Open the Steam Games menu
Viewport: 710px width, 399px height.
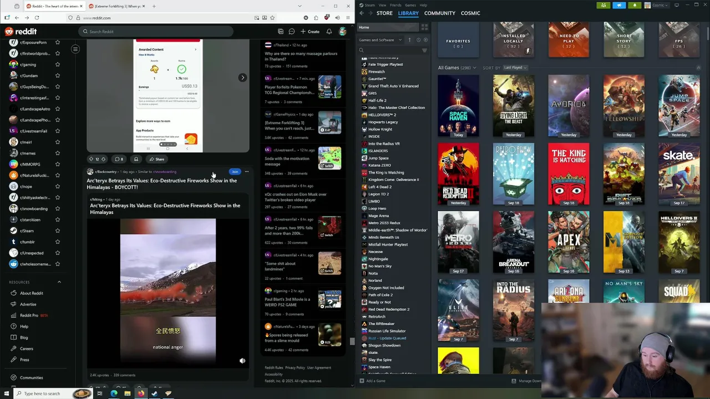point(410,5)
